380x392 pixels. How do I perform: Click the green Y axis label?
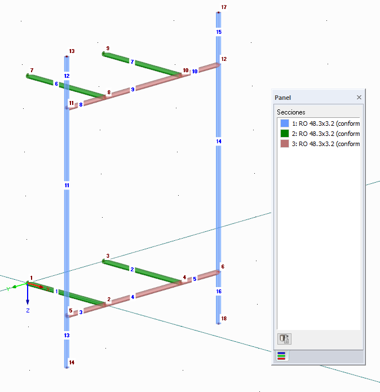[9, 289]
